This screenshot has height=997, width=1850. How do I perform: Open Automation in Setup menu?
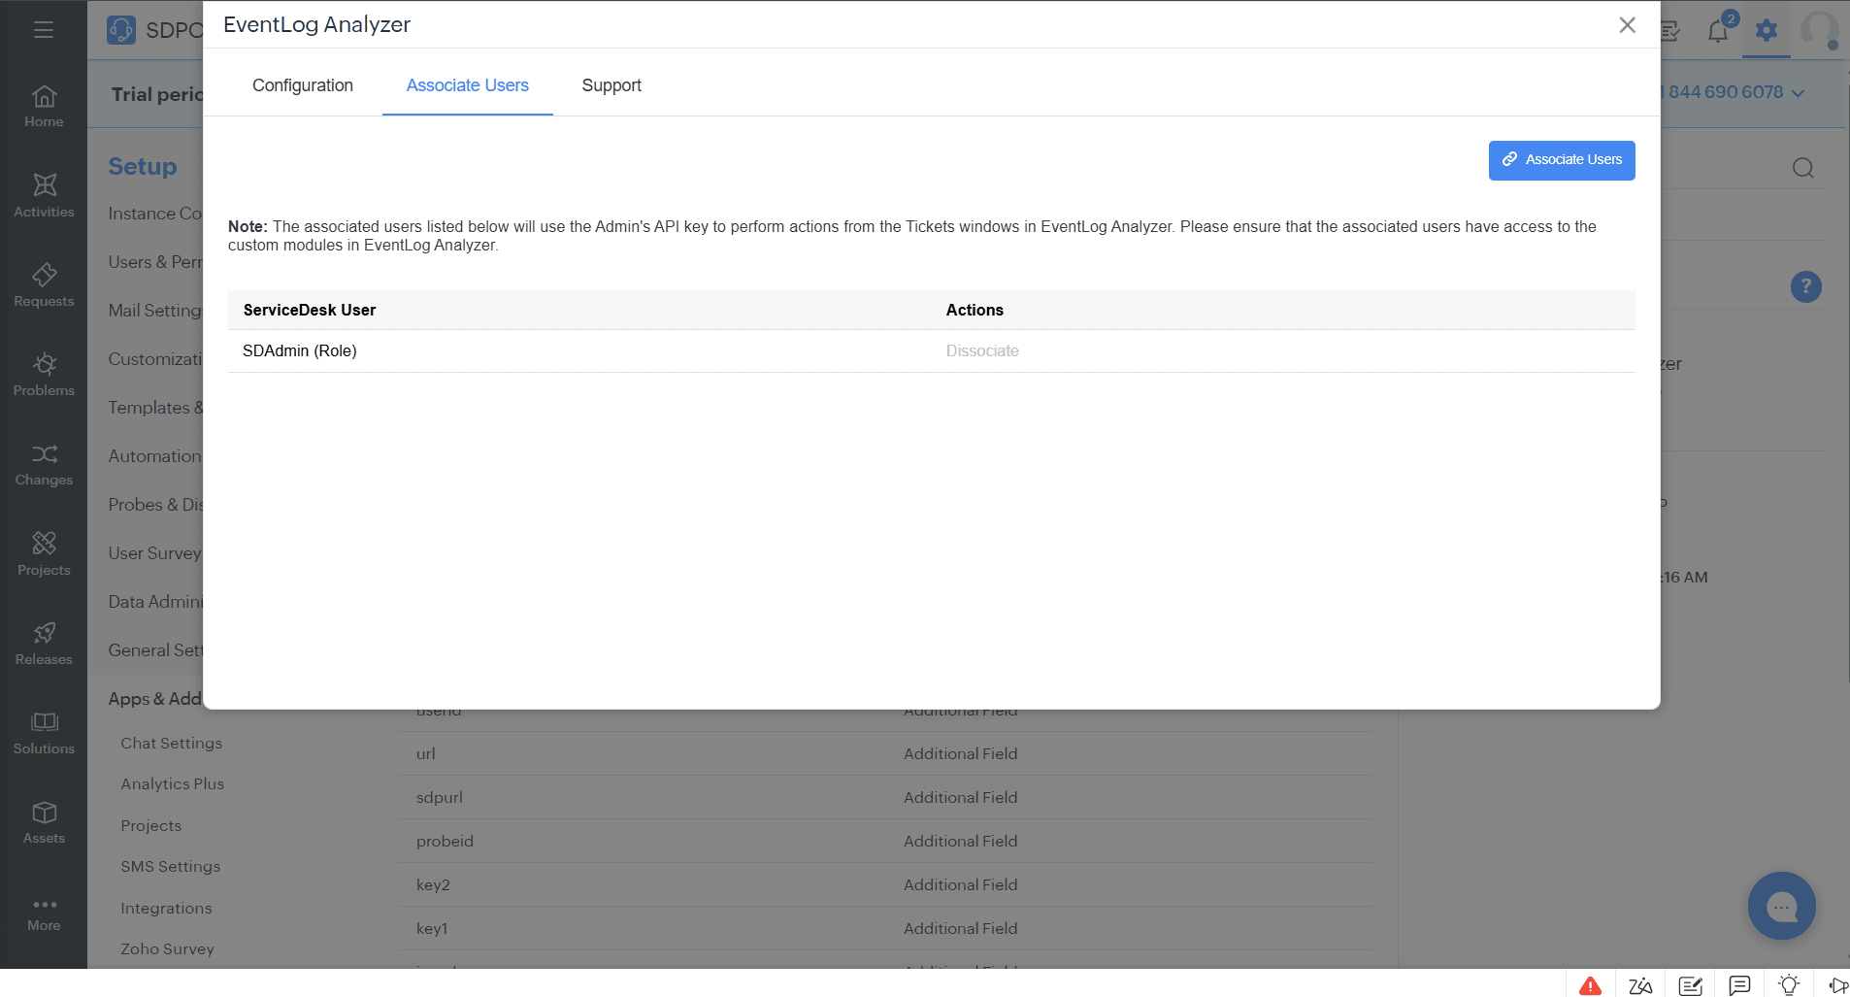click(x=155, y=456)
